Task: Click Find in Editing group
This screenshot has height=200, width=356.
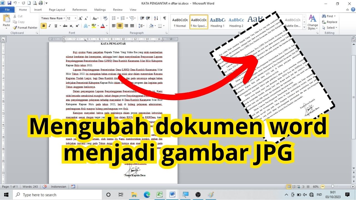Action: coord(329,16)
